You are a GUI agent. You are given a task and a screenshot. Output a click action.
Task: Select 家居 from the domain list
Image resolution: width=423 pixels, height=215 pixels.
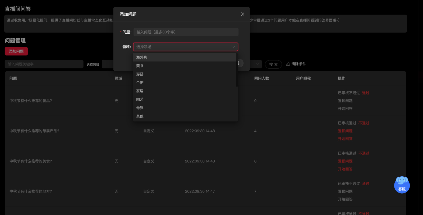coord(184,91)
